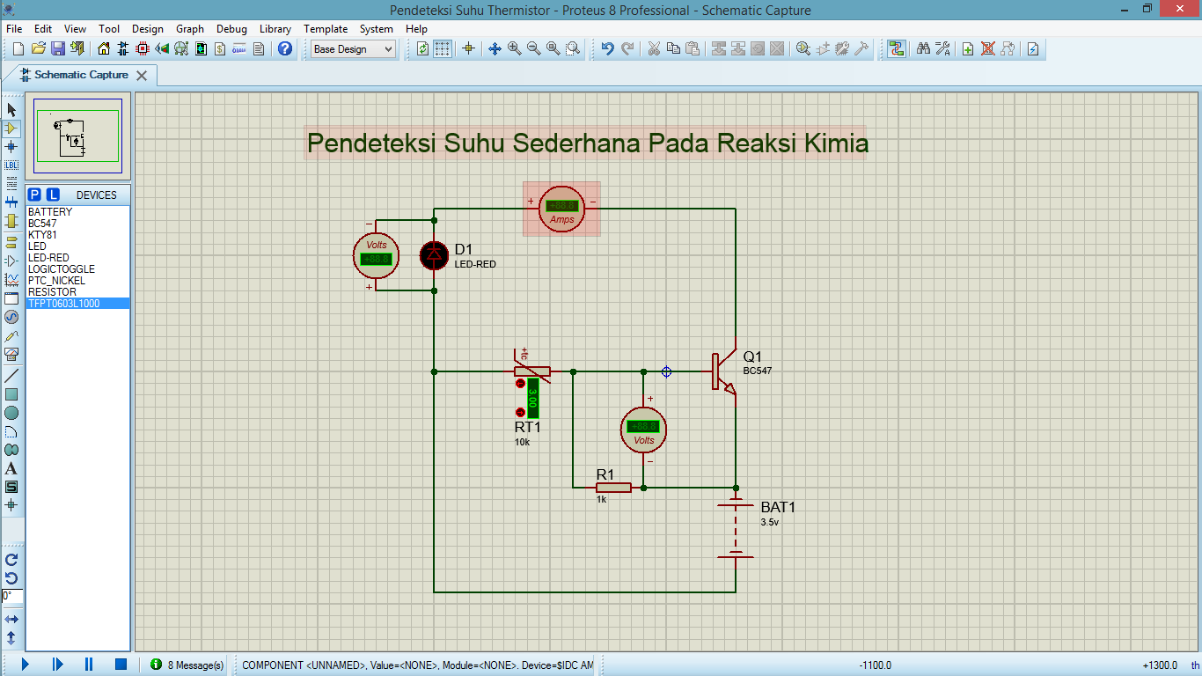Image resolution: width=1202 pixels, height=676 pixels.
Task: Redraw the display with the refresh icon
Action: click(x=423, y=49)
